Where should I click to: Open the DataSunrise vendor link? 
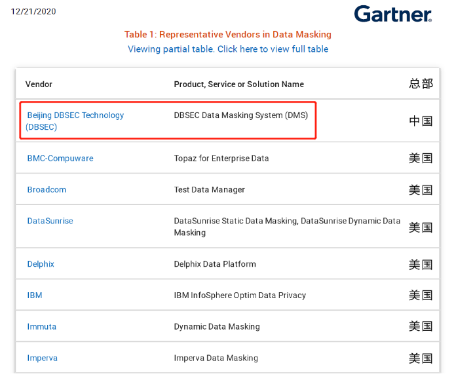tap(50, 221)
